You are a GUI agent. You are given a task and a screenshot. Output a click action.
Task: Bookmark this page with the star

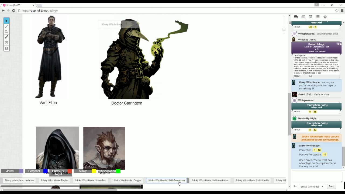(x=337, y=11)
